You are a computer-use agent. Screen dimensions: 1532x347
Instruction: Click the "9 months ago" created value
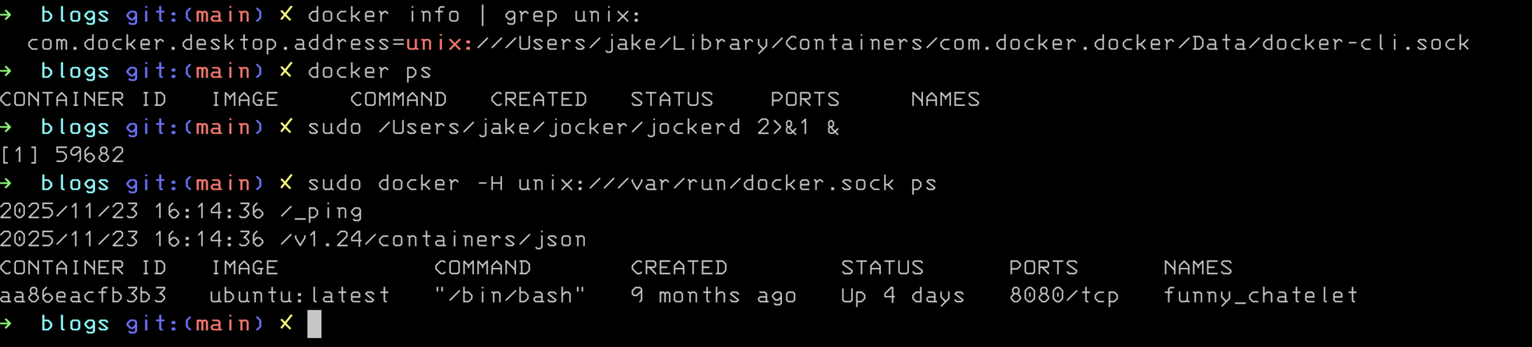pos(713,296)
